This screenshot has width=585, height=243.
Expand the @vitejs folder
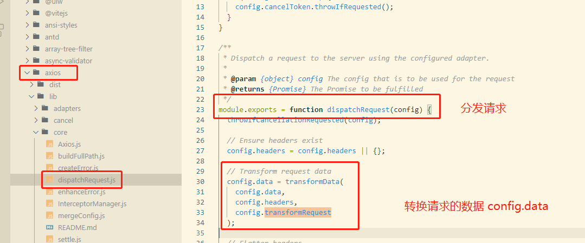(27, 13)
